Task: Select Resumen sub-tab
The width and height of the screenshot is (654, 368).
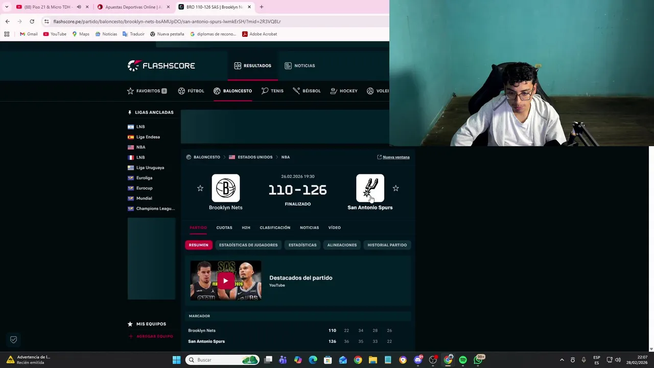Action: (x=198, y=245)
